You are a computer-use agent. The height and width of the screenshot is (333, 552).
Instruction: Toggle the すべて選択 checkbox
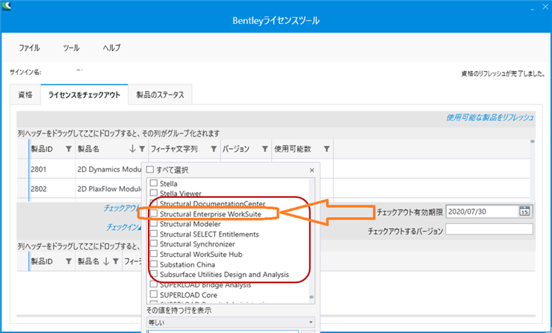point(150,169)
